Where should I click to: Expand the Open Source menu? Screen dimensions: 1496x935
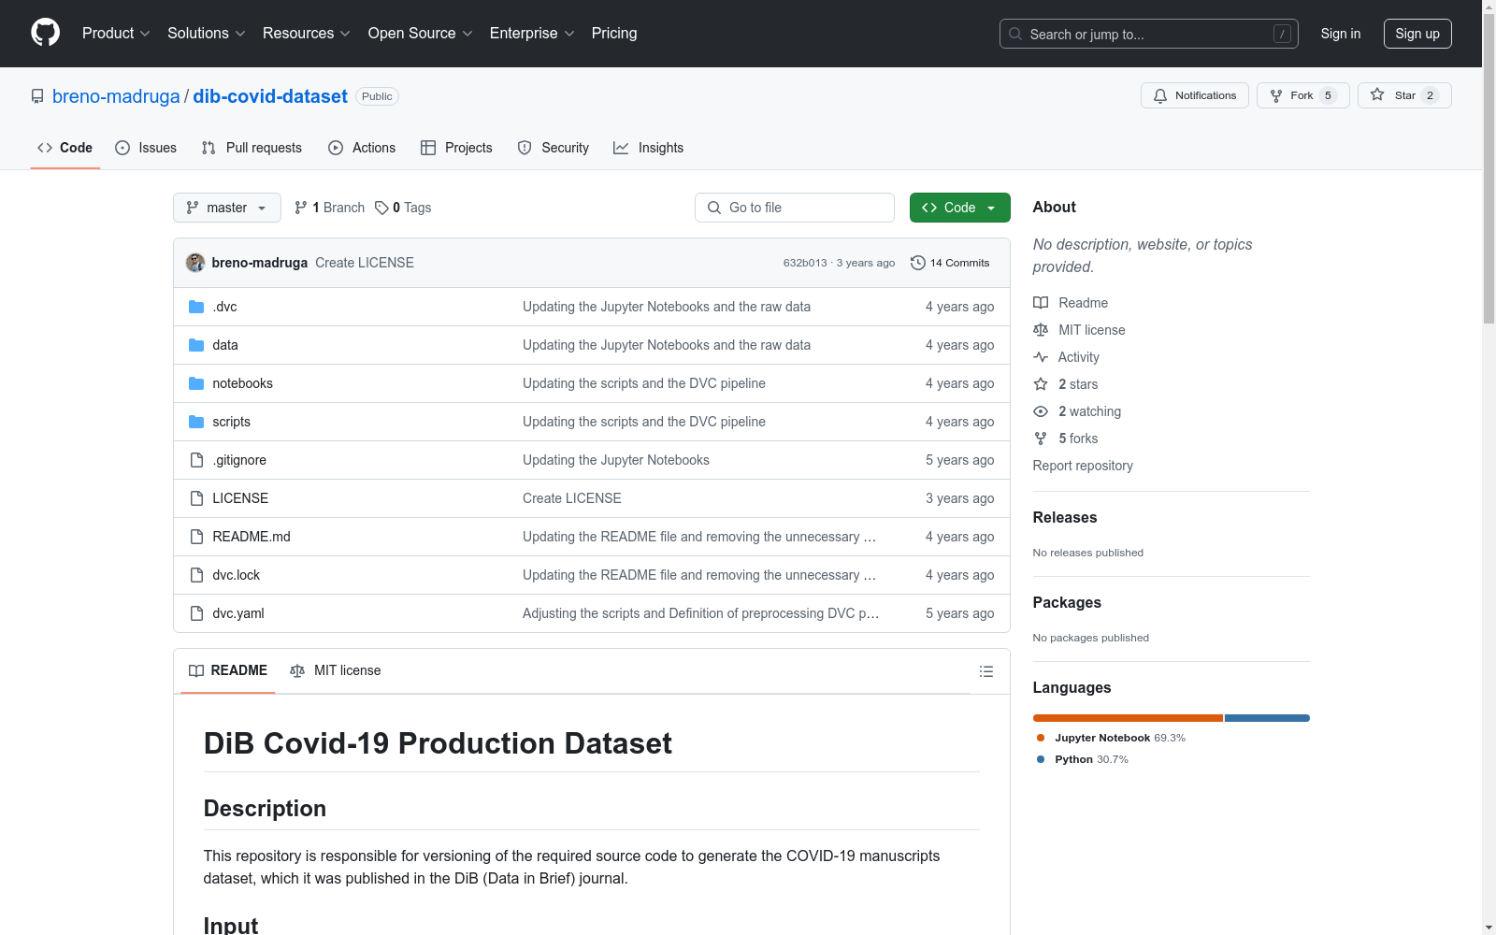click(x=421, y=34)
